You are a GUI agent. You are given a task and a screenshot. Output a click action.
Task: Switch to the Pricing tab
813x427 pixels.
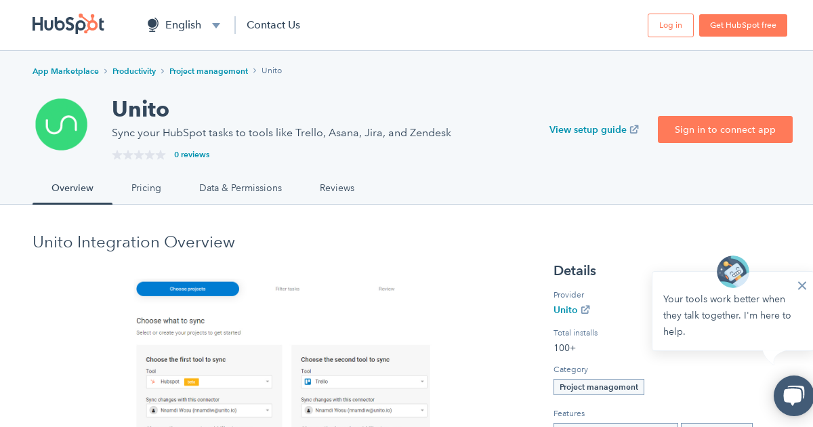coord(146,188)
